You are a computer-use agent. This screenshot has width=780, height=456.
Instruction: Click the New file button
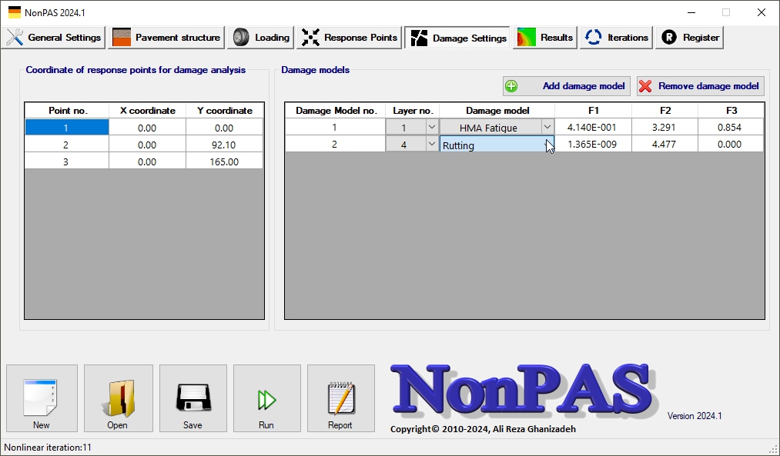[x=42, y=398]
